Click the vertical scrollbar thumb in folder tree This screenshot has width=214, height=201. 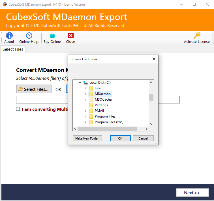(151, 97)
